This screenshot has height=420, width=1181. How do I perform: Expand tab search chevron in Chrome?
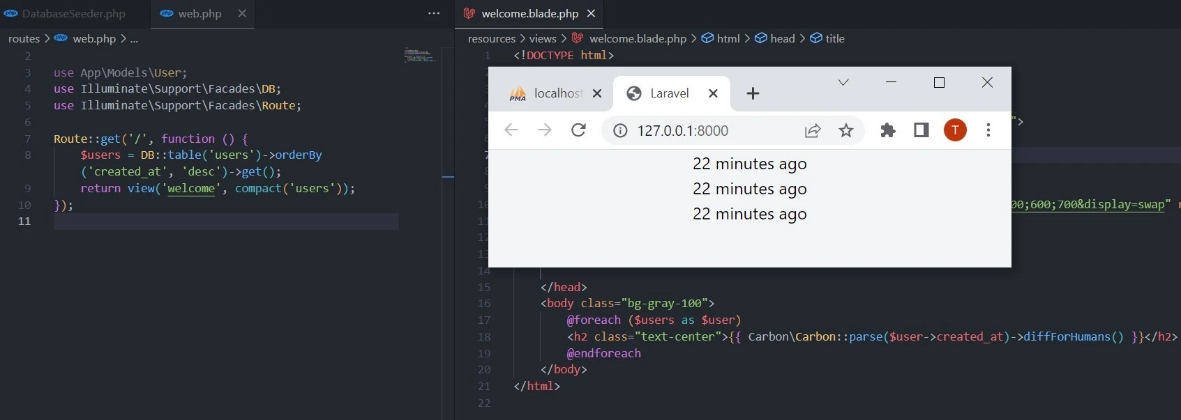pos(843,82)
